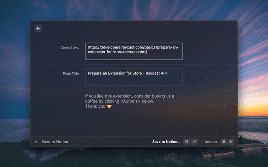This screenshot has height=167, width=268.
Task: Click the Save to Notion title at bottom-left
Action: (54, 142)
